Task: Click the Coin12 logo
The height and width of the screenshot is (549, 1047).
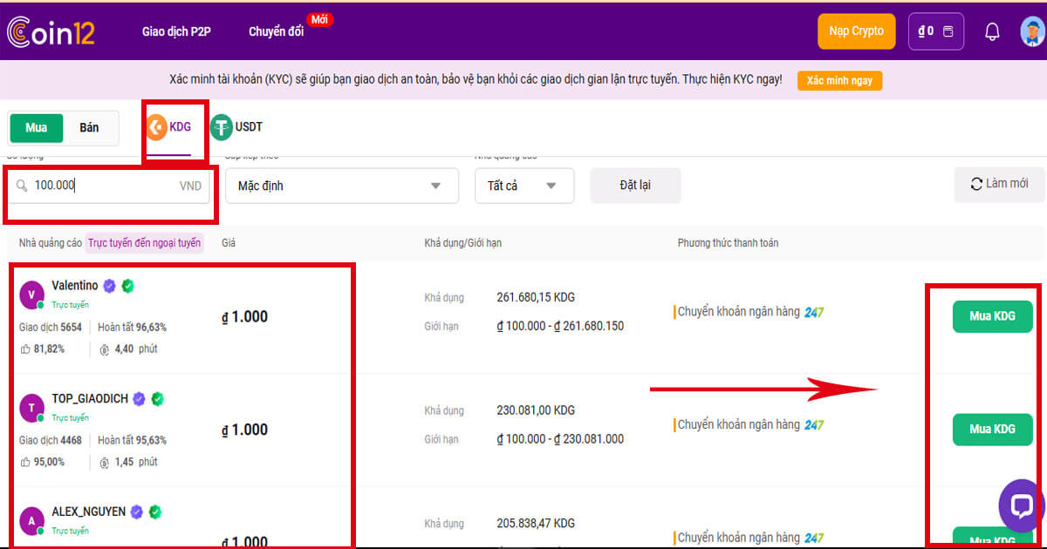Action: [x=51, y=31]
